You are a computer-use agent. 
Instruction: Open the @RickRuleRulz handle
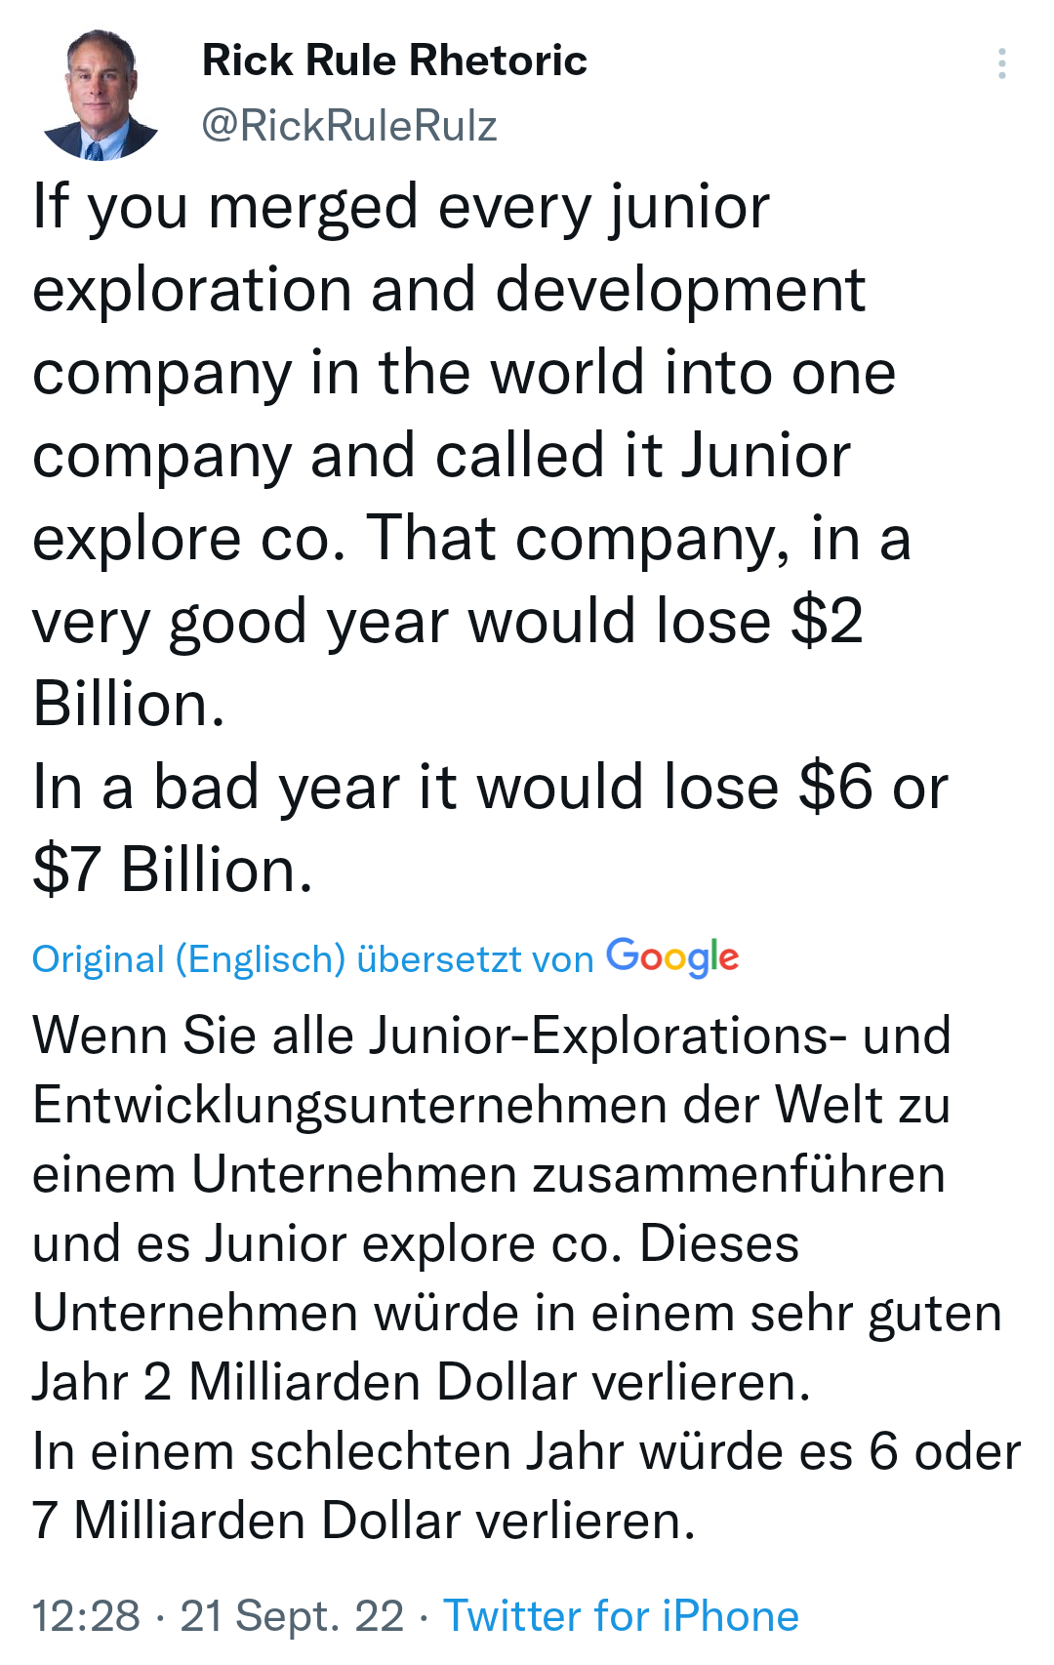pyautogui.click(x=349, y=126)
